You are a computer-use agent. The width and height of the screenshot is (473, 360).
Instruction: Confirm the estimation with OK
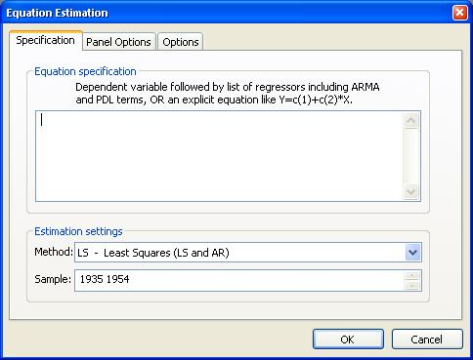(348, 340)
